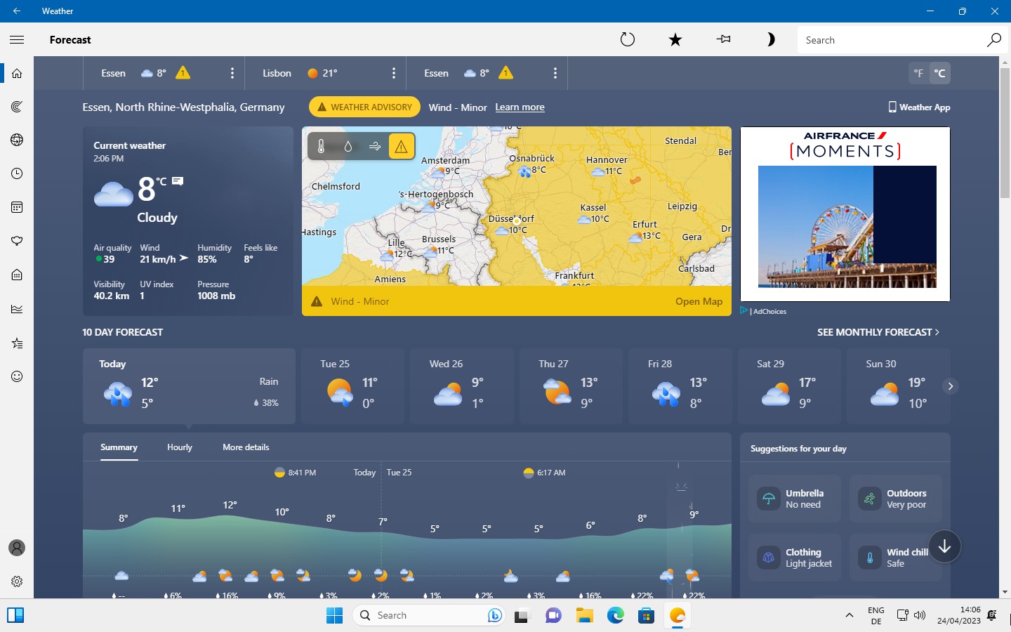
Task: Switch to the Hourly tab
Action: [x=179, y=447]
